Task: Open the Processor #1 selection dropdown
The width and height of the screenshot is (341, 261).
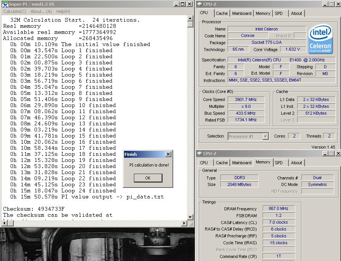Action: (265, 136)
